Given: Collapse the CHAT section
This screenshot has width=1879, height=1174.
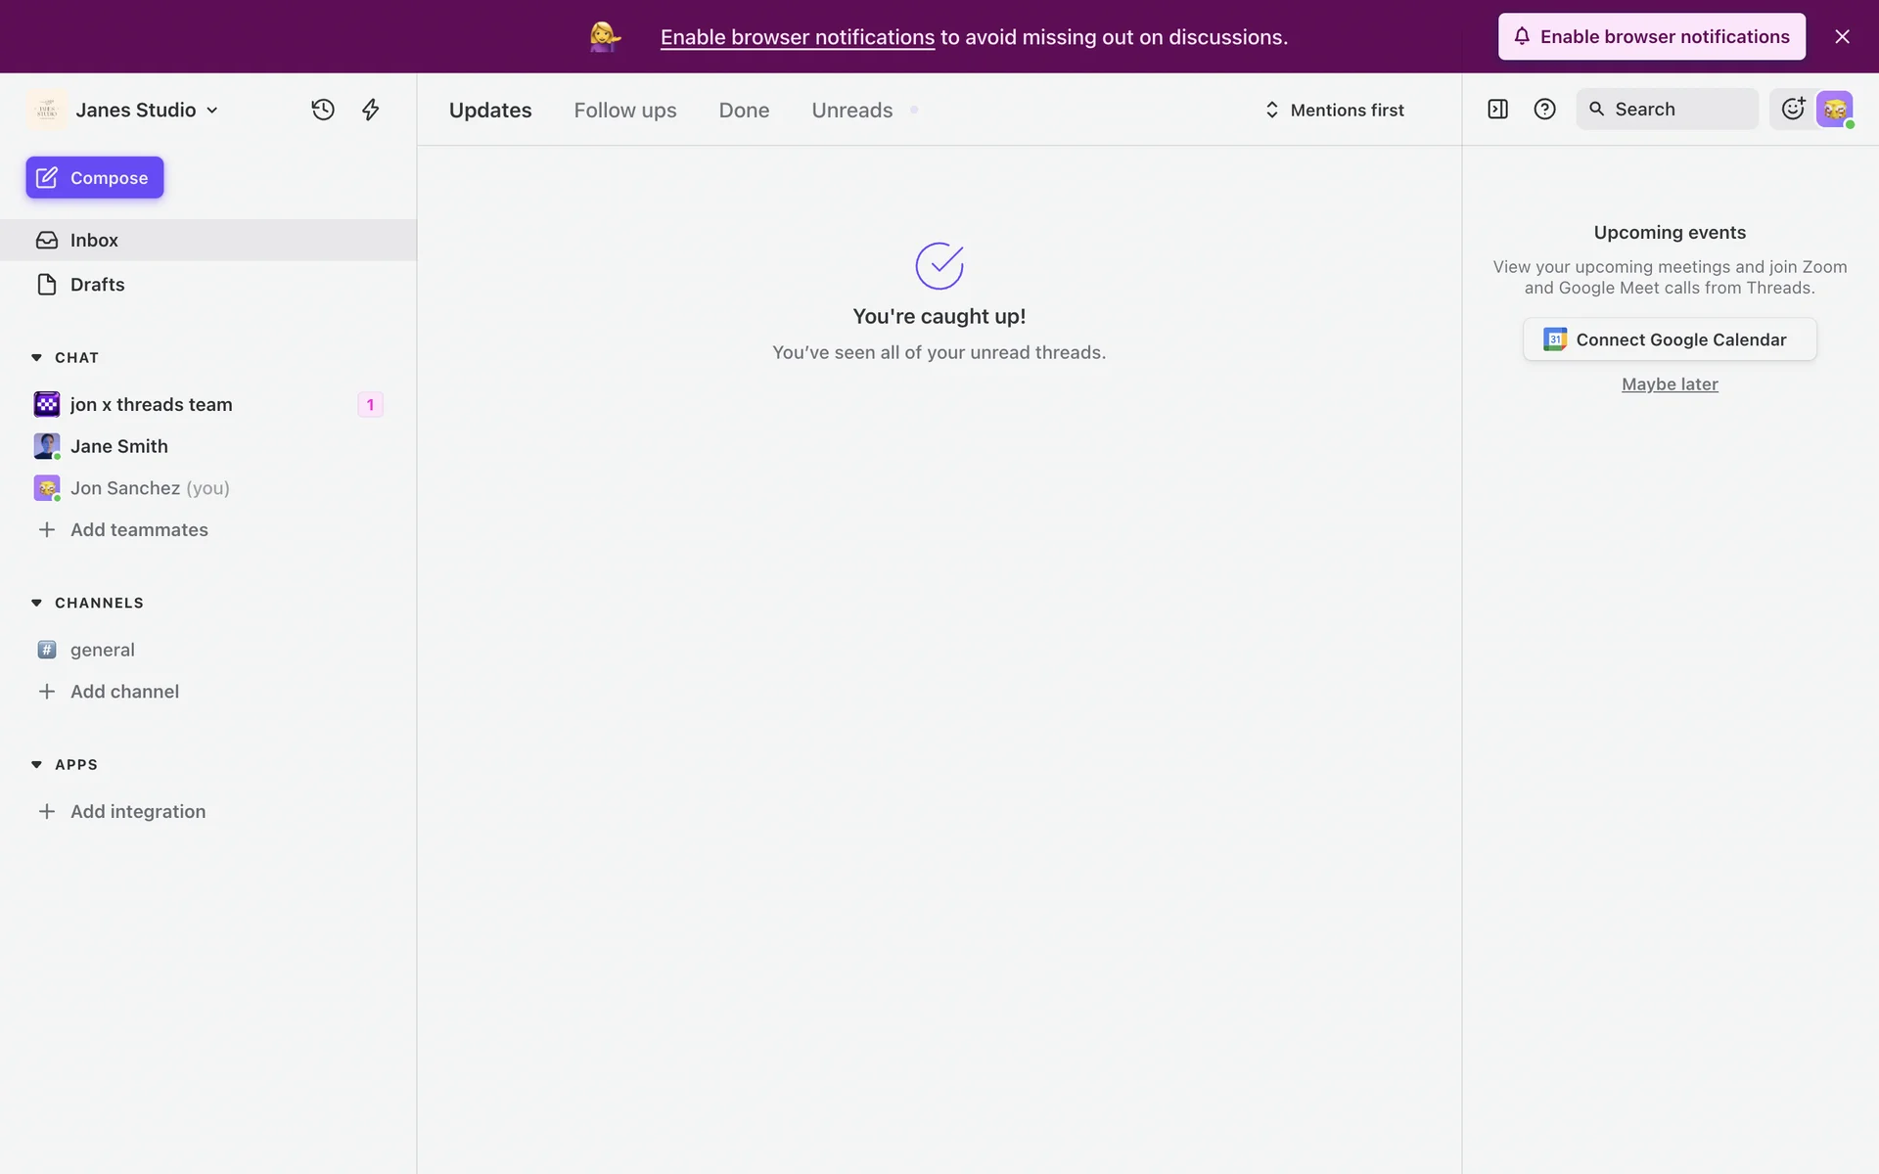Looking at the screenshot, I should click(x=37, y=358).
